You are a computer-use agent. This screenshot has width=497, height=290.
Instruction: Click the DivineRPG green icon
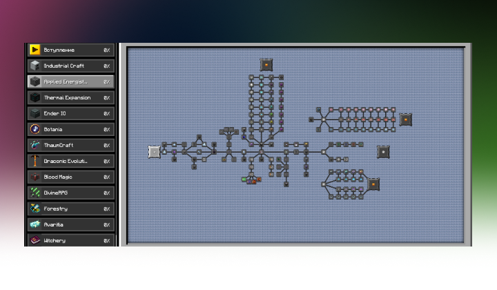[35, 193]
